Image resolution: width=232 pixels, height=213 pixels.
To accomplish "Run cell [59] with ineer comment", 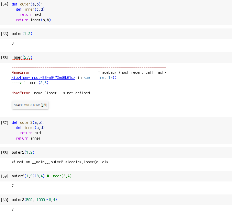I will (4, 176).
